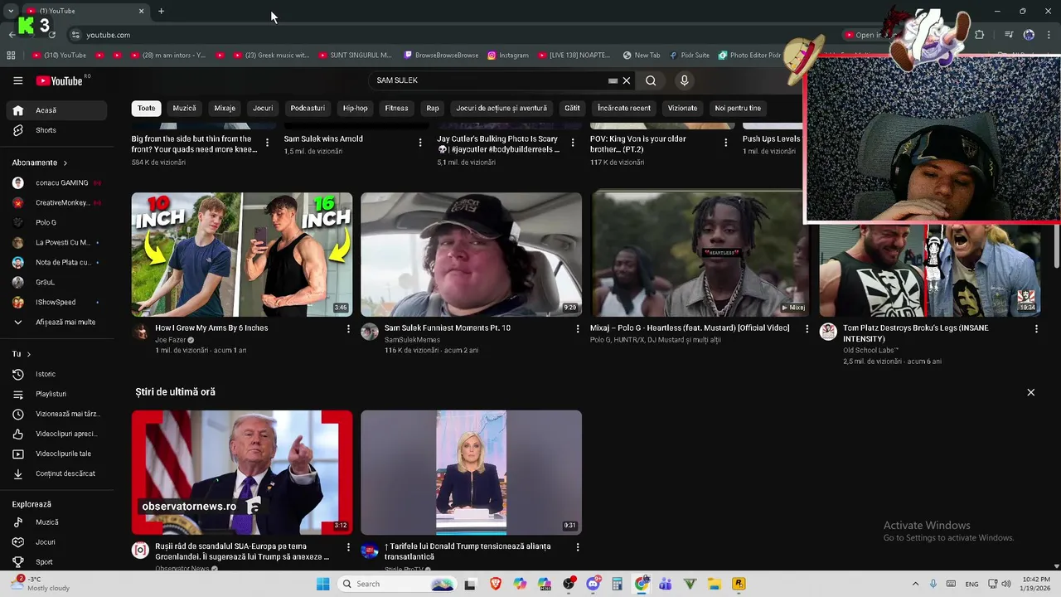Open Jocuri under Explorează

coord(55,542)
